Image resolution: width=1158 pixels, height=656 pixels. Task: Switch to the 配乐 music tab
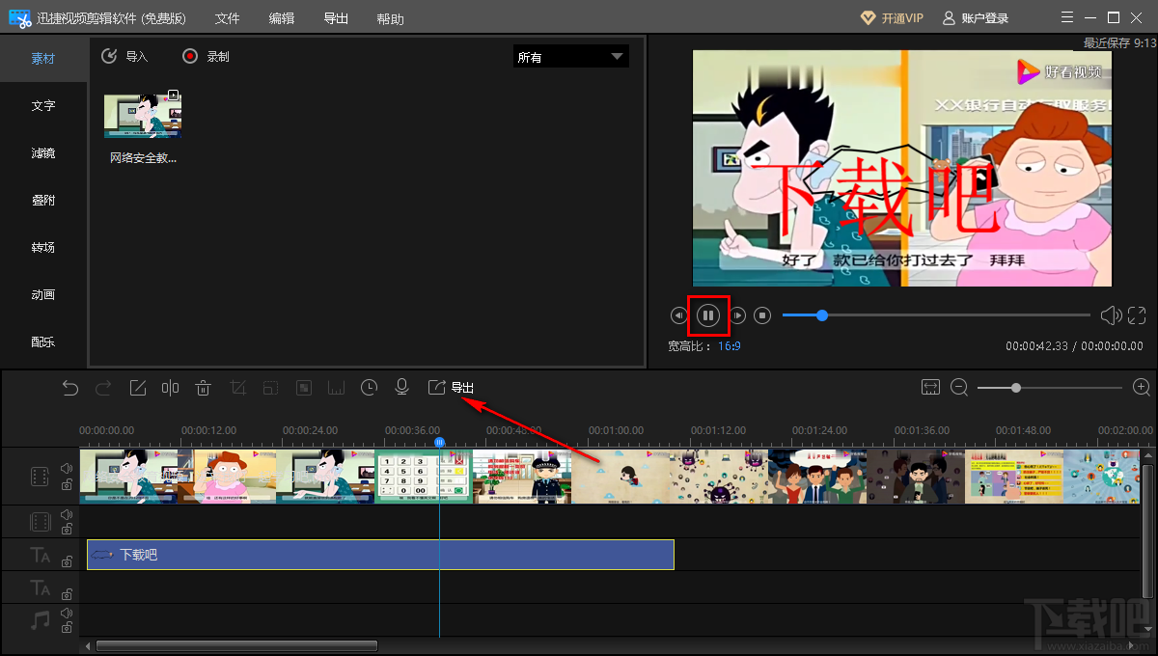[43, 342]
